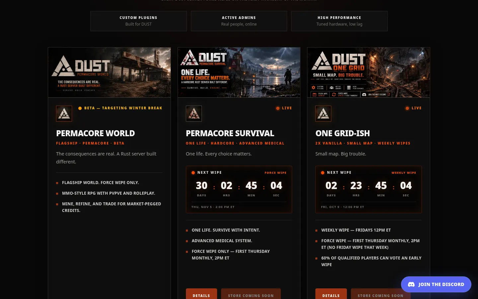This screenshot has height=299, width=478.
Task: Click the Permacore Survival logo icon
Action: (194, 114)
